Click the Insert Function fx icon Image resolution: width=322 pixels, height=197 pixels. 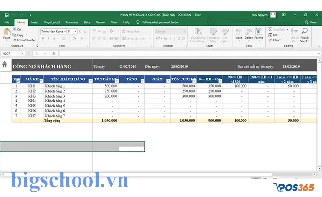coord(54,53)
